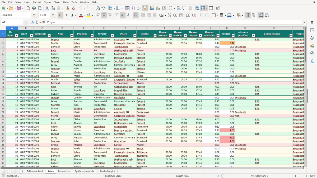The image size is (317, 178).
Task: Toggle Align Left button
Action: pyautogui.click(x=98, y=15)
